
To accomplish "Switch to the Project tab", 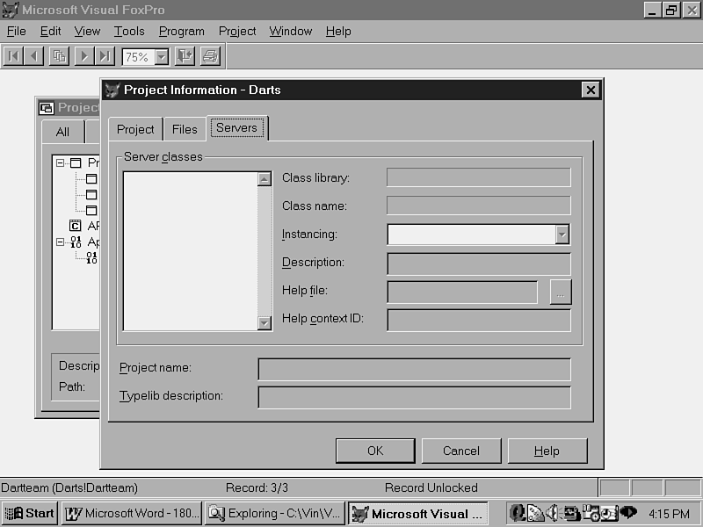I will (x=135, y=129).
